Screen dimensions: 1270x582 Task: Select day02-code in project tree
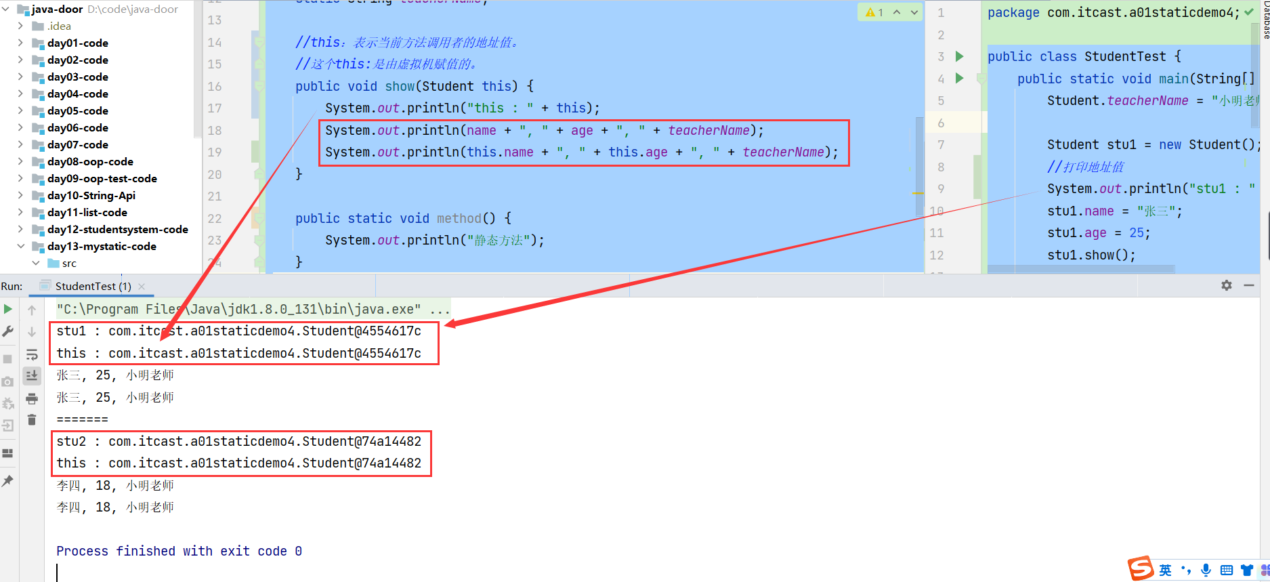[77, 60]
